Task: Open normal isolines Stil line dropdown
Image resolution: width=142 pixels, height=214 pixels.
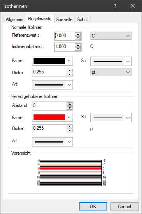Action: pos(111,61)
